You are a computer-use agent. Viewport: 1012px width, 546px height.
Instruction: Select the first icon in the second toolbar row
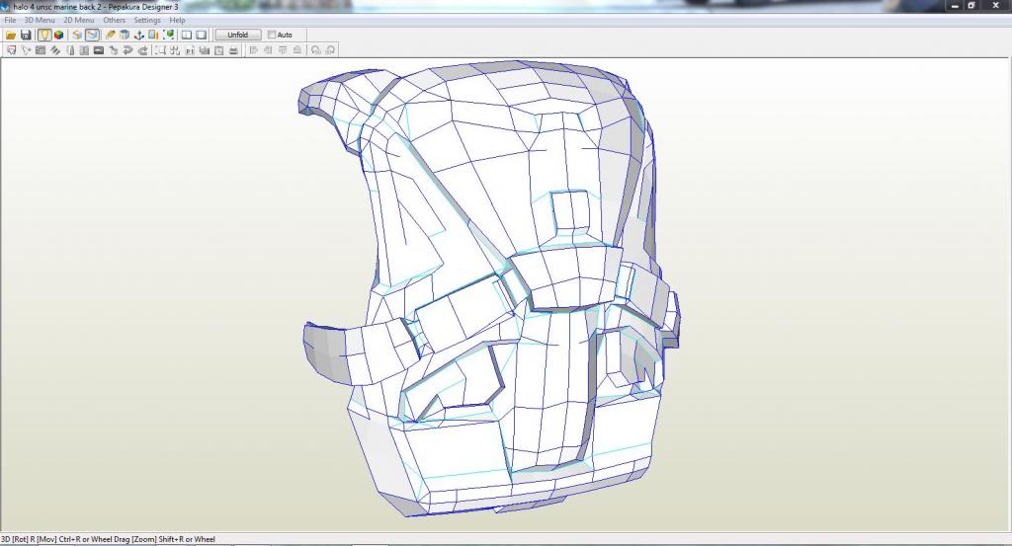11,50
